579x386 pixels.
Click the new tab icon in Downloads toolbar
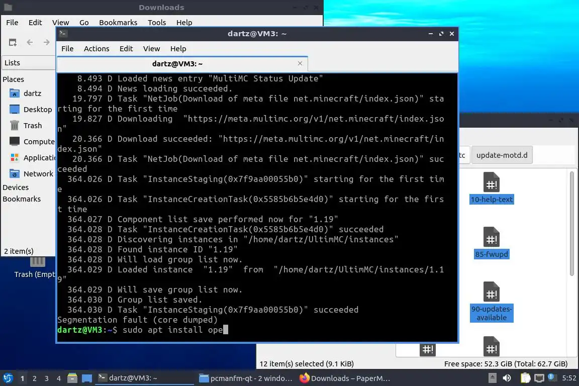pyautogui.click(x=13, y=43)
